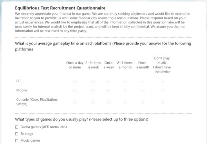This screenshot has width=207, height=144.
Task: Select PC 'Once a week' option
Action: coord(109,81)
